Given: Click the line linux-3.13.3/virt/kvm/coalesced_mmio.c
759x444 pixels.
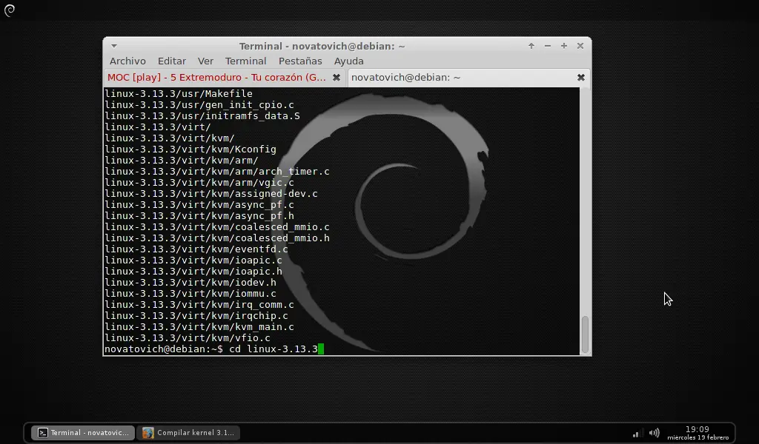Looking at the screenshot, I should (217, 227).
